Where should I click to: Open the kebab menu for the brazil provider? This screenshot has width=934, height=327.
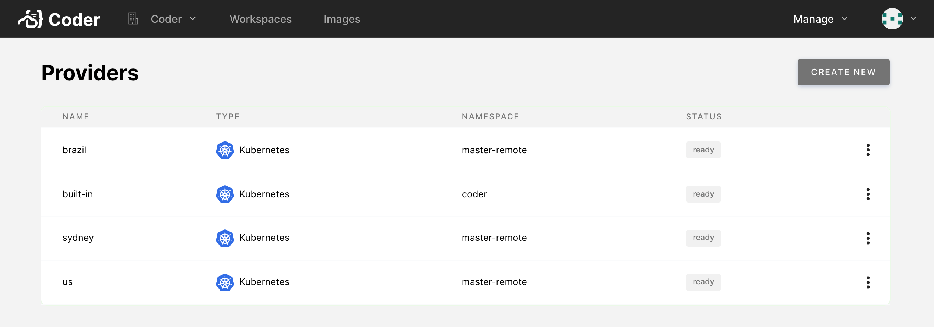(868, 150)
